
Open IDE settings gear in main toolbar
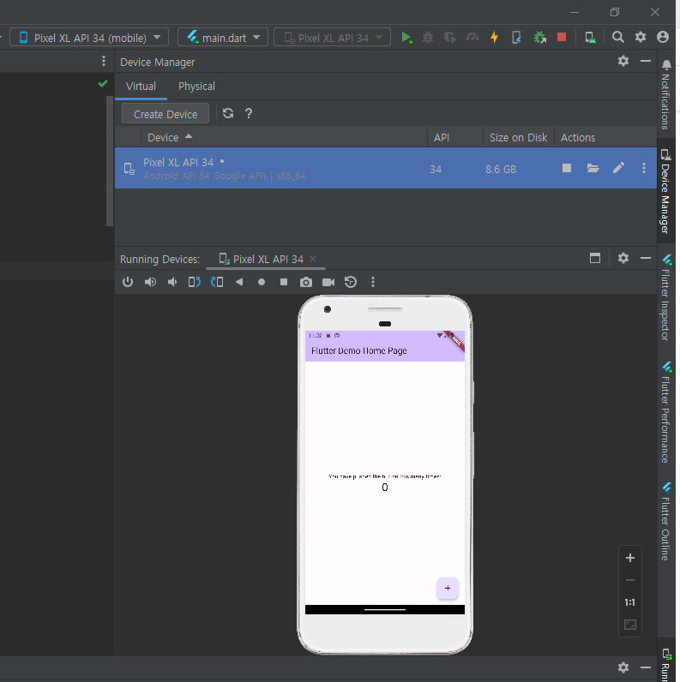click(641, 38)
